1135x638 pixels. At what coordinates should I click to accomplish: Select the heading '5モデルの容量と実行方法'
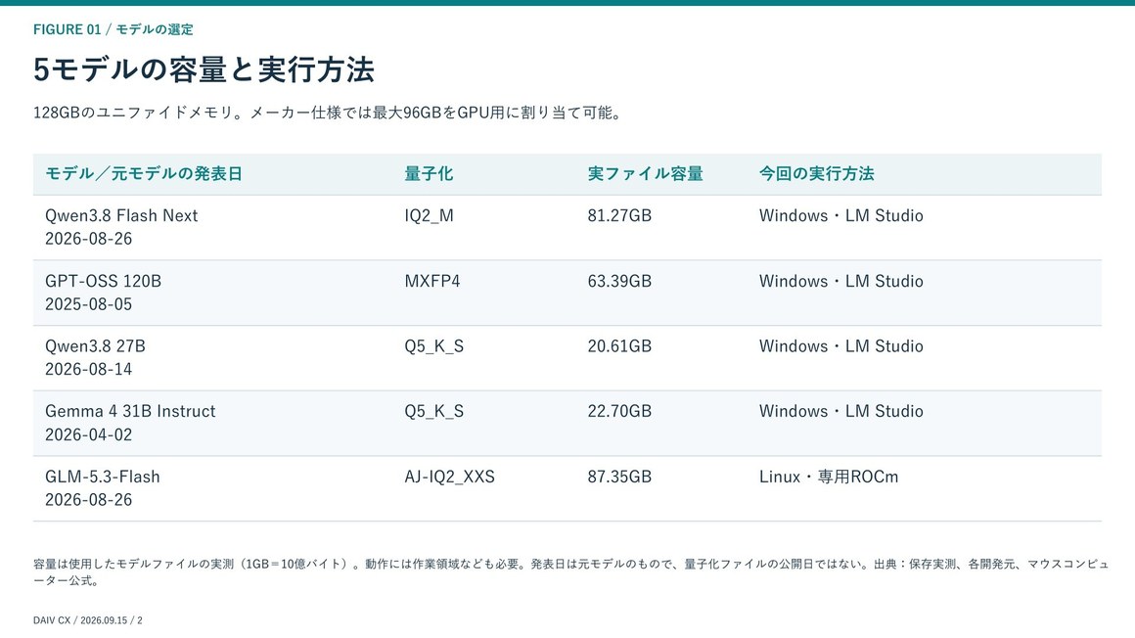coord(204,69)
